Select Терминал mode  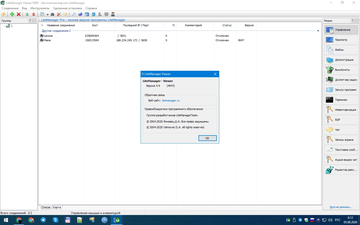pos(341,100)
